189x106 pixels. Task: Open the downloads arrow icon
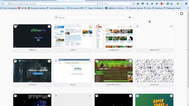tap(147, 4)
